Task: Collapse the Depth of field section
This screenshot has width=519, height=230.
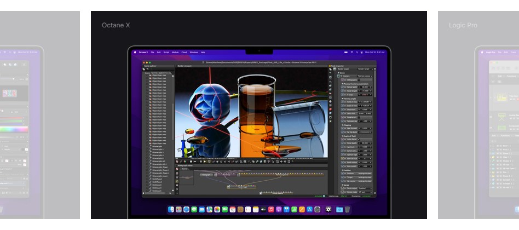Action: click(342, 136)
